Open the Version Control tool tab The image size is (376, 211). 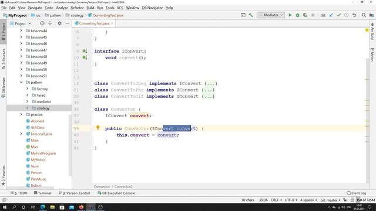(x=75, y=193)
